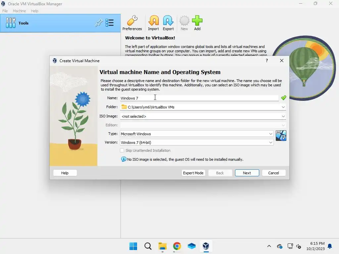
Task: Click the network display tray icon
Action: 290,246
